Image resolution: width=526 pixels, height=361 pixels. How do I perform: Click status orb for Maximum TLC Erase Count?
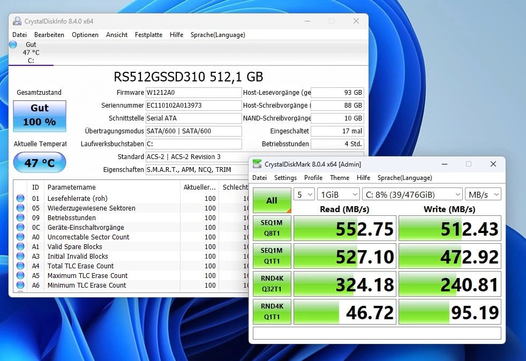[20, 275]
